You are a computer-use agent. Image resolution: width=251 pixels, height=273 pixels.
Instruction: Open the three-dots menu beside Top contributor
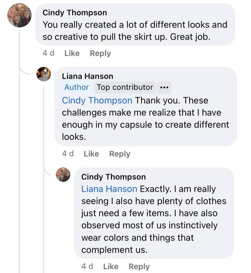pyautogui.click(x=164, y=87)
